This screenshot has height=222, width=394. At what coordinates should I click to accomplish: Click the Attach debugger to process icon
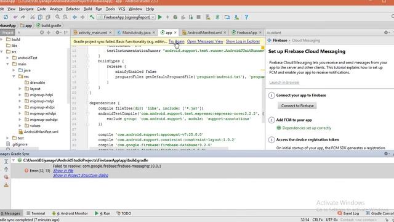(x=191, y=17)
